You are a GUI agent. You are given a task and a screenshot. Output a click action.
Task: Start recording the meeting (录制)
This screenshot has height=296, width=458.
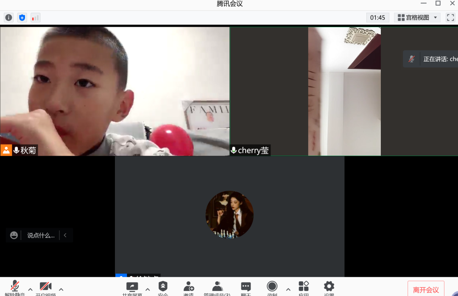click(x=272, y=288)
